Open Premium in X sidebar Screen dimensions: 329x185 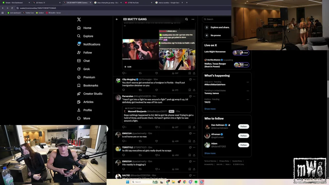click(x=86, y=77)
